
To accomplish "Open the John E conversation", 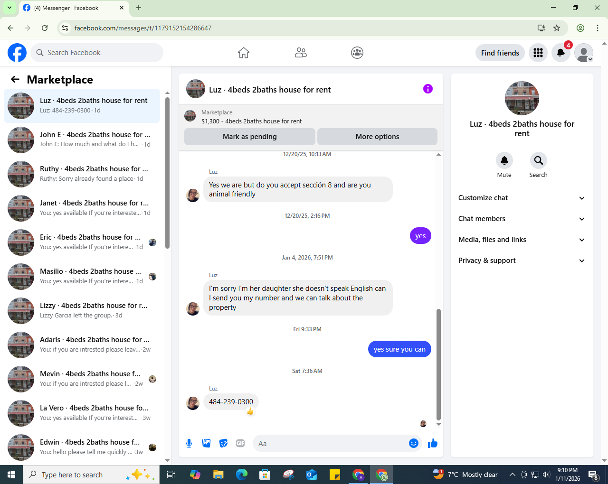I will [82, 140].
